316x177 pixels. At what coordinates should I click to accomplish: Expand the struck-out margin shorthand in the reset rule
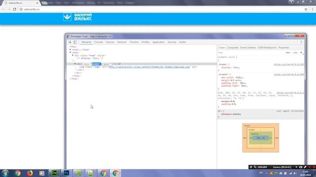232,101
